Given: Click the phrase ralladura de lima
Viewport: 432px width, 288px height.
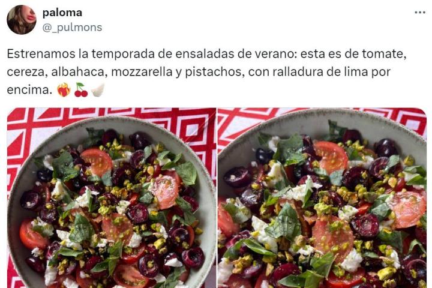Looking at the screenshot, I should [x=320, y=72].
